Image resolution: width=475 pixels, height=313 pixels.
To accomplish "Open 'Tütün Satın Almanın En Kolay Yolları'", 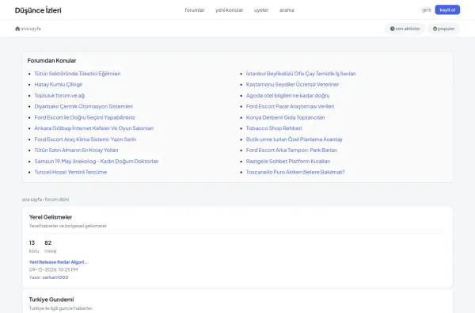I will tap(76, 150).
